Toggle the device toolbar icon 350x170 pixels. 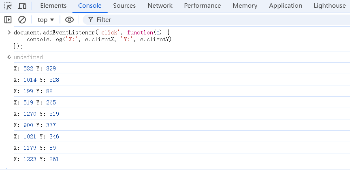coord(22,6)
